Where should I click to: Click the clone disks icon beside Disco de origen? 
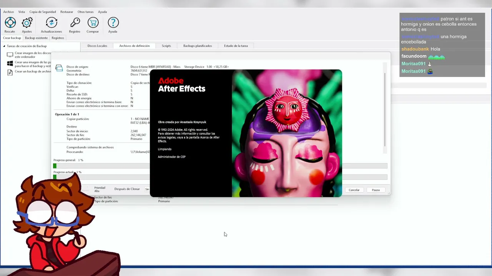(x=59, y=68)
